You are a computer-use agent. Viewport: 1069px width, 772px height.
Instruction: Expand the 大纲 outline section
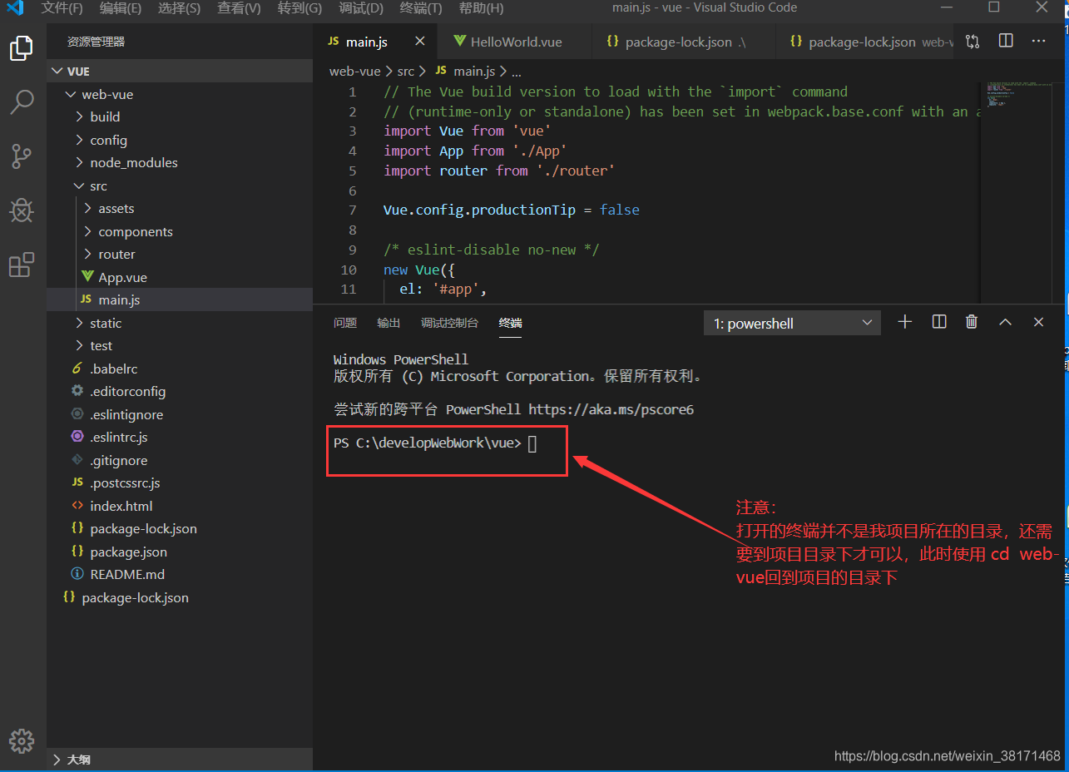coord(180,760)
